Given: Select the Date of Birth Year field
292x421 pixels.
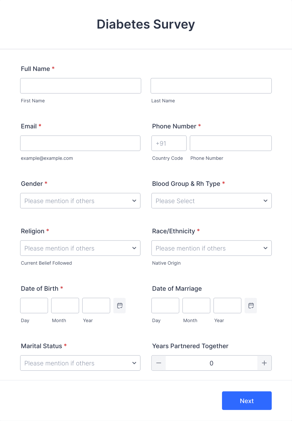Looking at the screenshot, I should click(x=96, y=305).
